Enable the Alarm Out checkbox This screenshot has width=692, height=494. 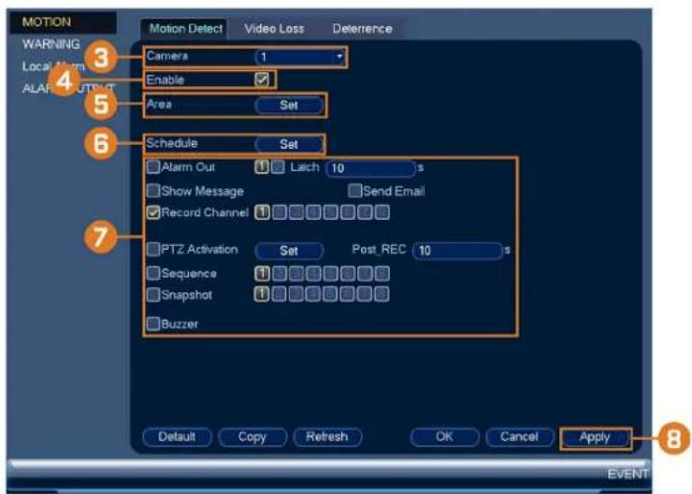tap(153, 167)
